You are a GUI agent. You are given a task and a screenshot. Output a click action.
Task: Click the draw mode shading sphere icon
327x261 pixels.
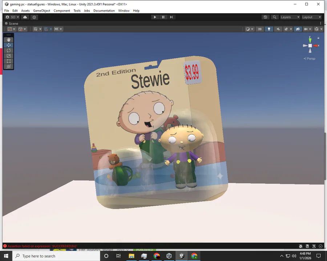[x=247, y=29]
